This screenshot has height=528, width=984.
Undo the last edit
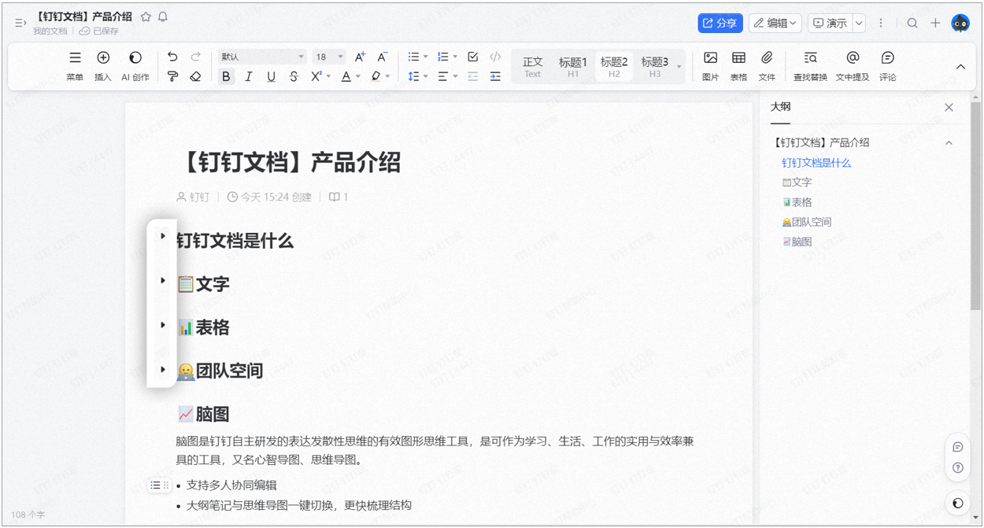tap(172, 57)
